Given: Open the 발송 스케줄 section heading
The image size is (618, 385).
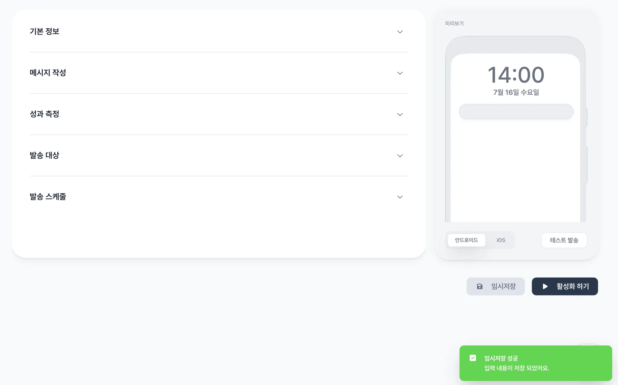Looking at the screenshot, I should click(48, 197).
